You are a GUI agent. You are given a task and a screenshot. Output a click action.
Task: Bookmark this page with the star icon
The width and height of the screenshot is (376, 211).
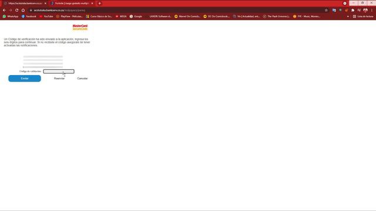326,11
